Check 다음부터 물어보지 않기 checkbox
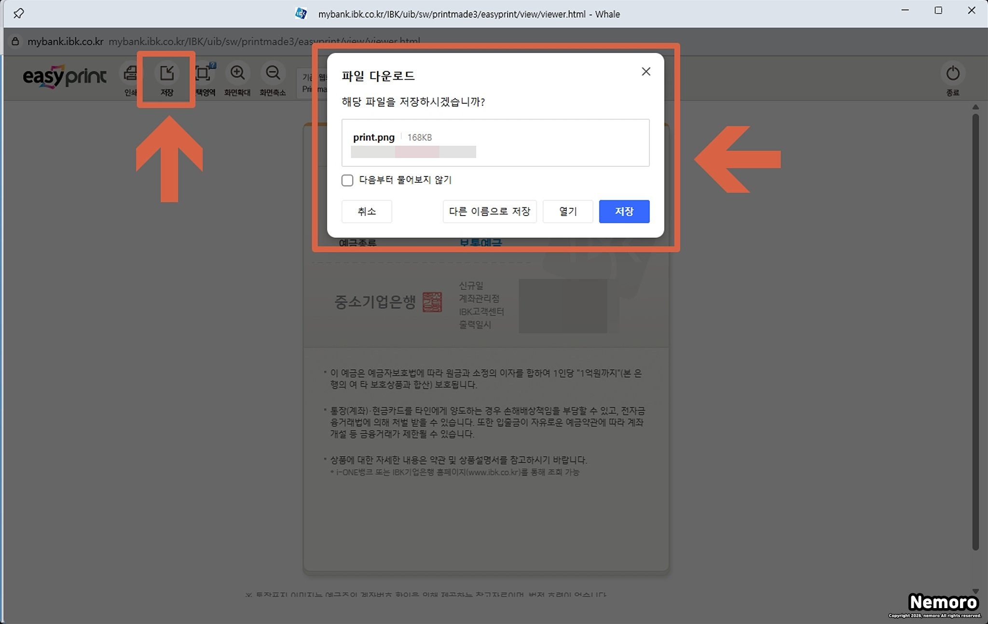This screenshot has height=624, width=988. 347,180
